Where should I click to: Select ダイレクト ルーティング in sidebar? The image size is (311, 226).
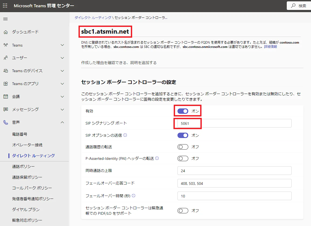click(x=33, y=156)
